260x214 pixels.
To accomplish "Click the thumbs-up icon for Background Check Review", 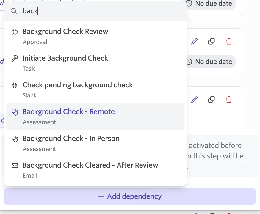I will 15,32.
